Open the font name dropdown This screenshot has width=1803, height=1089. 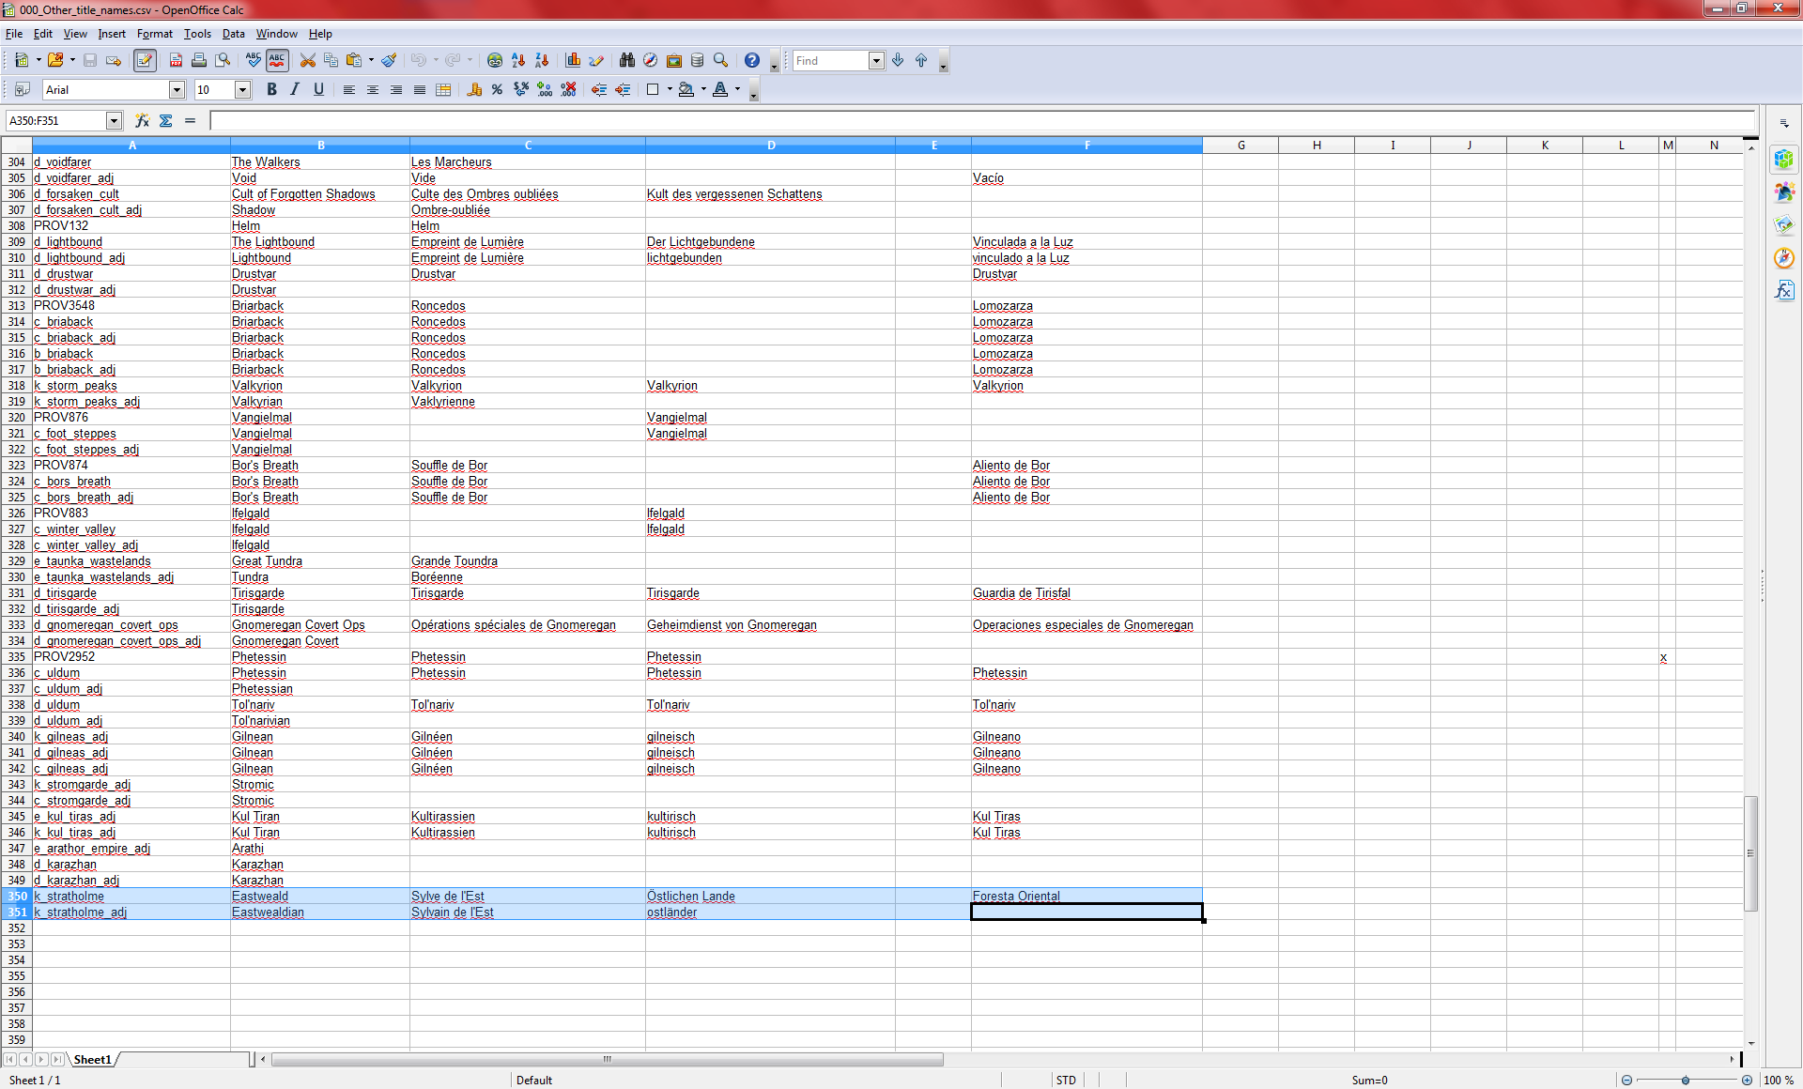pos(177,89)
